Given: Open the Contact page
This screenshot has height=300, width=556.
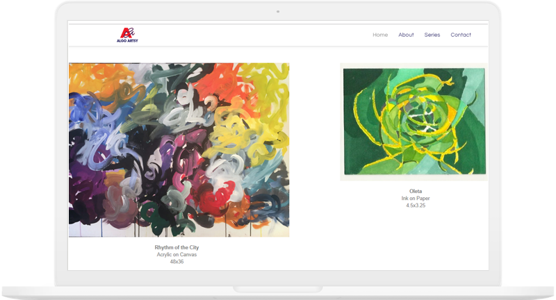Looking at the screenshot, I should [x=460, y=35].
